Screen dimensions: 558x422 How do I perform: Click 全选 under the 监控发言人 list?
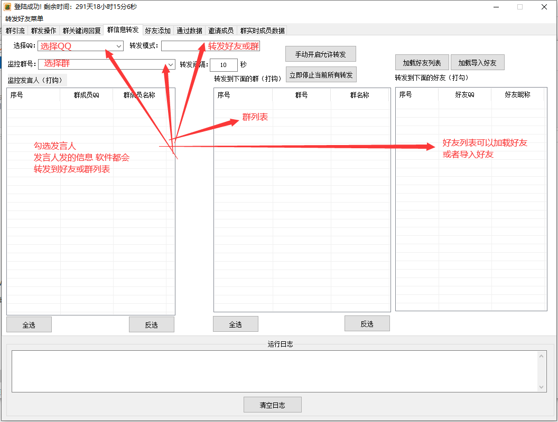[29, 324]
